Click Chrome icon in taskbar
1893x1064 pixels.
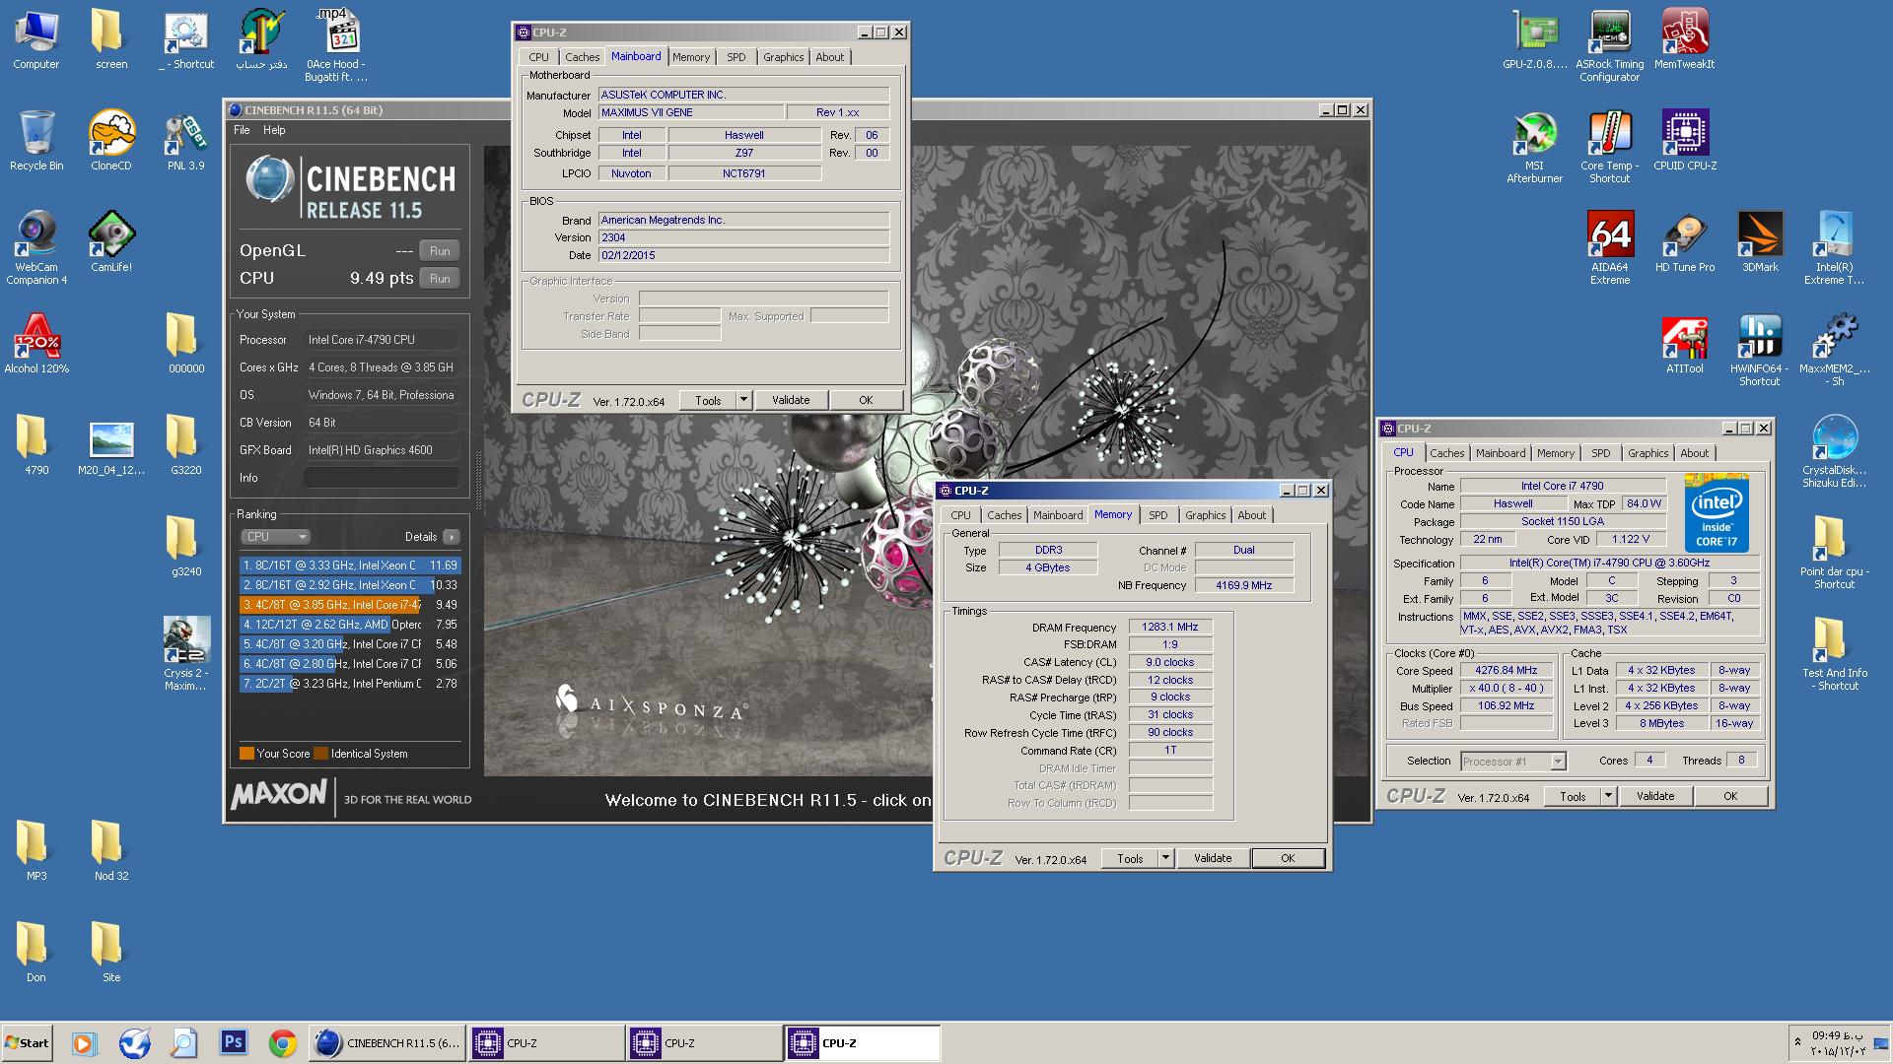coord(283,1042)
